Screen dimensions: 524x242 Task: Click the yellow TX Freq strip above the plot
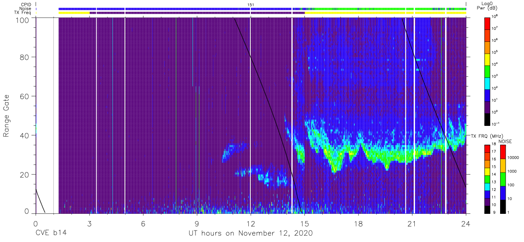coord(385,13)
